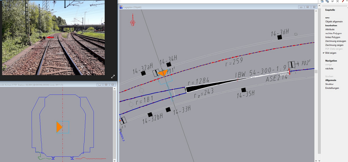Choose 'rechtes Polygon' to edit
This screenshot has width=348, height=162.
coord(333,33)
